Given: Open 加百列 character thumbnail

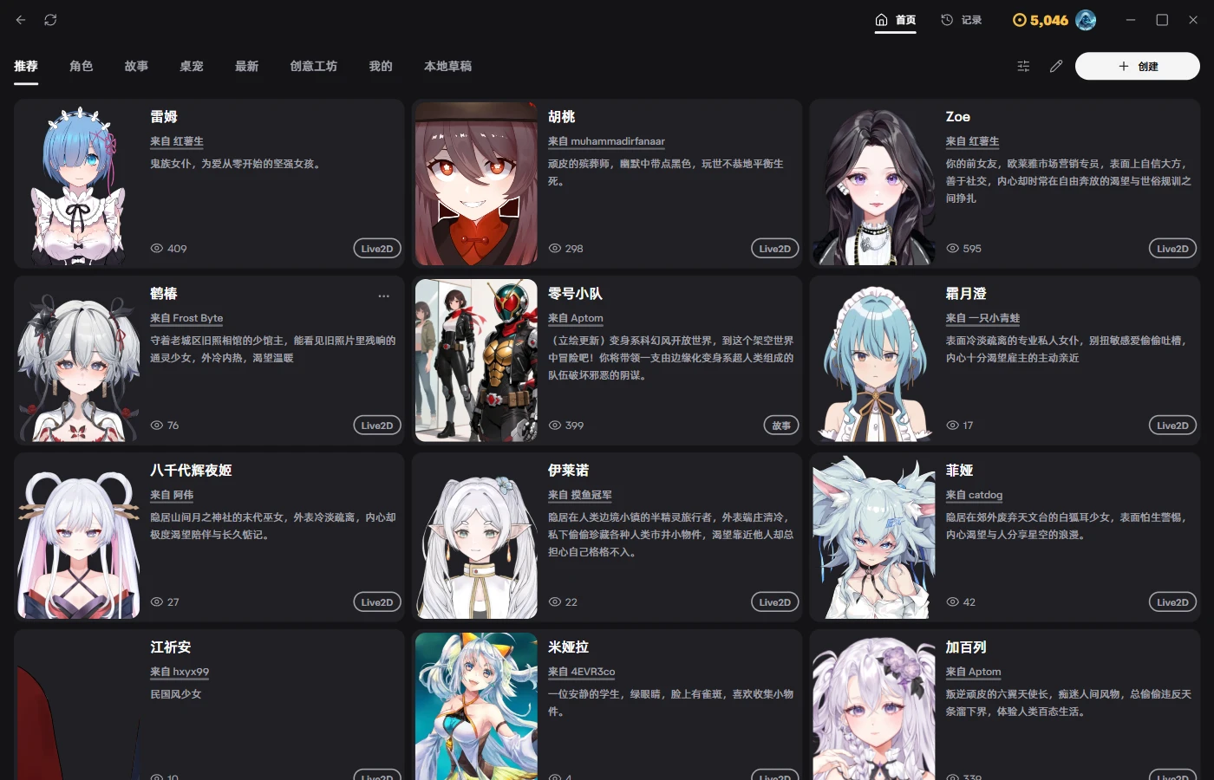Looking at the screenshot, I should tap(874, 706).
